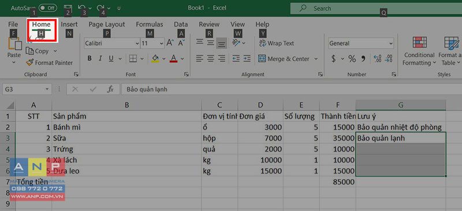Open the font name Calibri dropdown
This screenshot has width=462, height=211.
click(x=137, y=43)
